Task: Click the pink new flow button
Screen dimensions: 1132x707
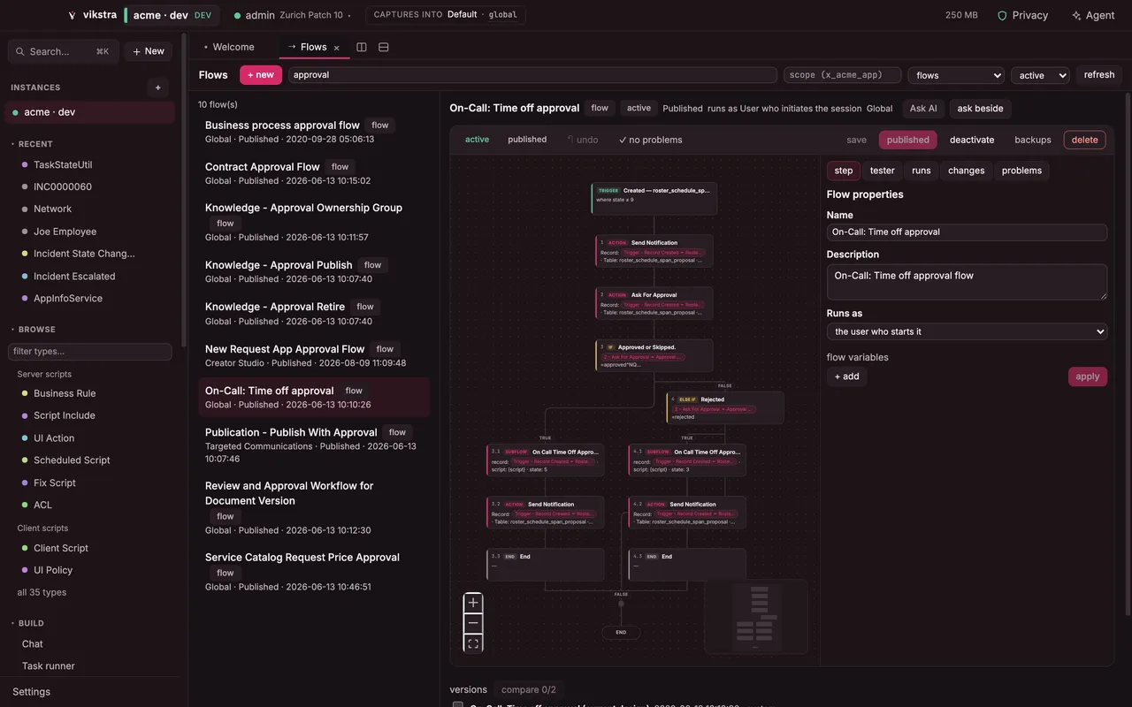Action: coord(261,75)
